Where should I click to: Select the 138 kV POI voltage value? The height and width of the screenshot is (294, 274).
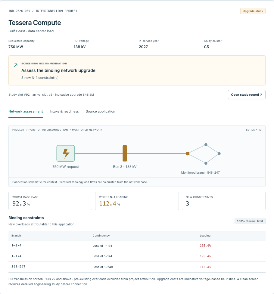79,47
